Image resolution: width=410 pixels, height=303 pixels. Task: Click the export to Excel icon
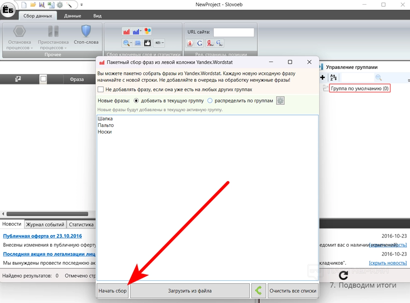coord(51,5)
